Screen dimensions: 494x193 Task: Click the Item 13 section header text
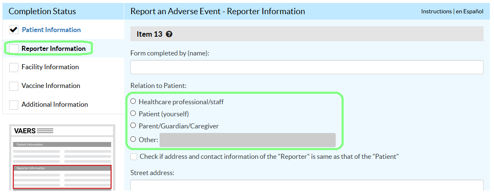pyautogui.click(x=150, y=34)
